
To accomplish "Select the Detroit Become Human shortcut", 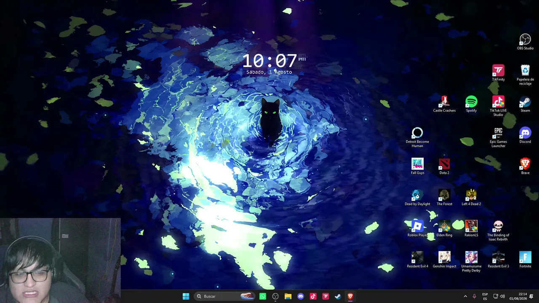I will click(417, 137).
